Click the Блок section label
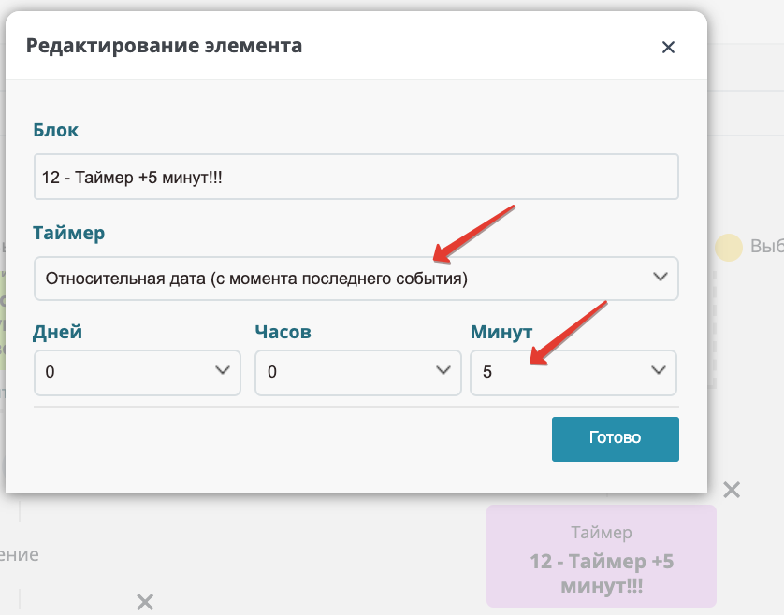This screenshot has height=615, width=784. point(55,130)
